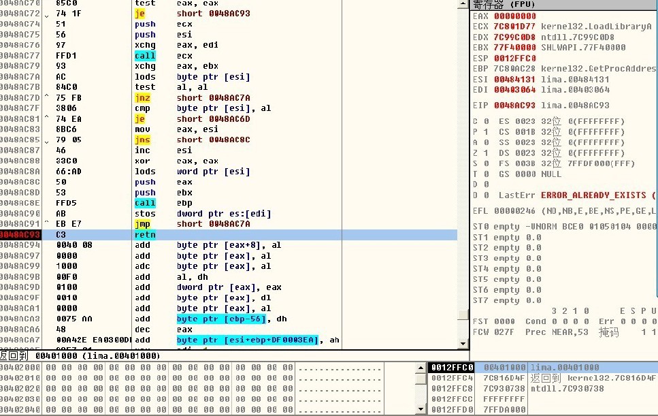Select the 'push ebx' instruction

(163, 193)
